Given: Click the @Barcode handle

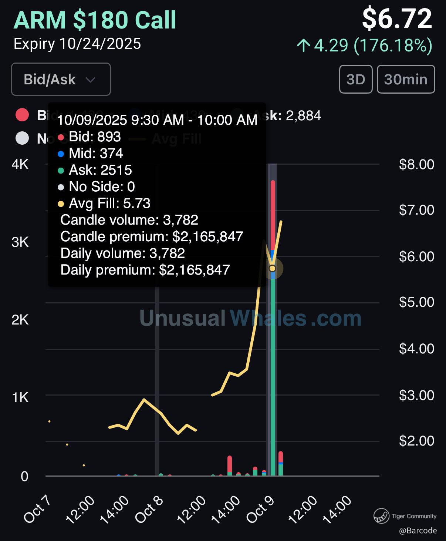Looking at the screenshot, I should (418, 531).
